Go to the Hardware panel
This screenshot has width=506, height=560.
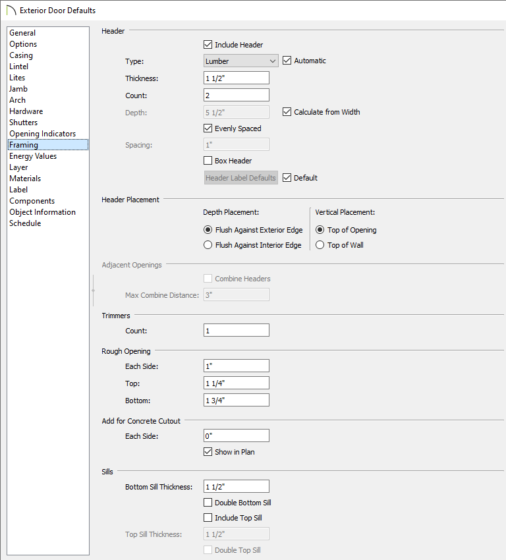26,111
